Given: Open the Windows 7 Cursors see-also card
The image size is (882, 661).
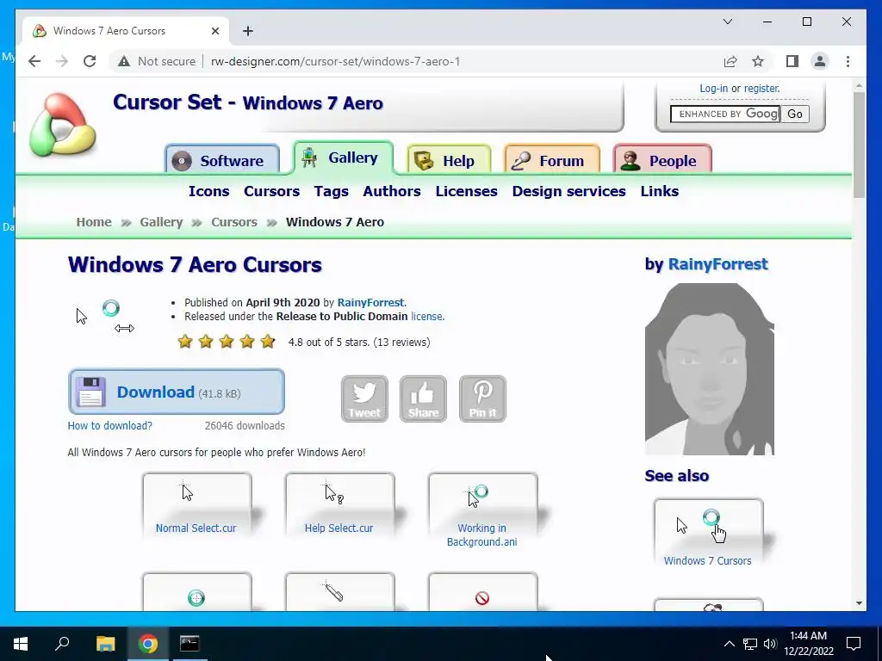Looking at the screenshot, I should tap(708, 533).
